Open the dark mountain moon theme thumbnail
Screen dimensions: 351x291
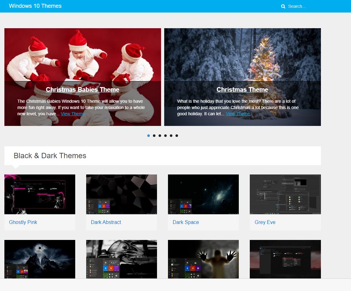click(x=40, y=259)
